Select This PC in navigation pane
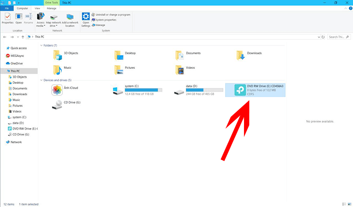 tap(19, 71)
